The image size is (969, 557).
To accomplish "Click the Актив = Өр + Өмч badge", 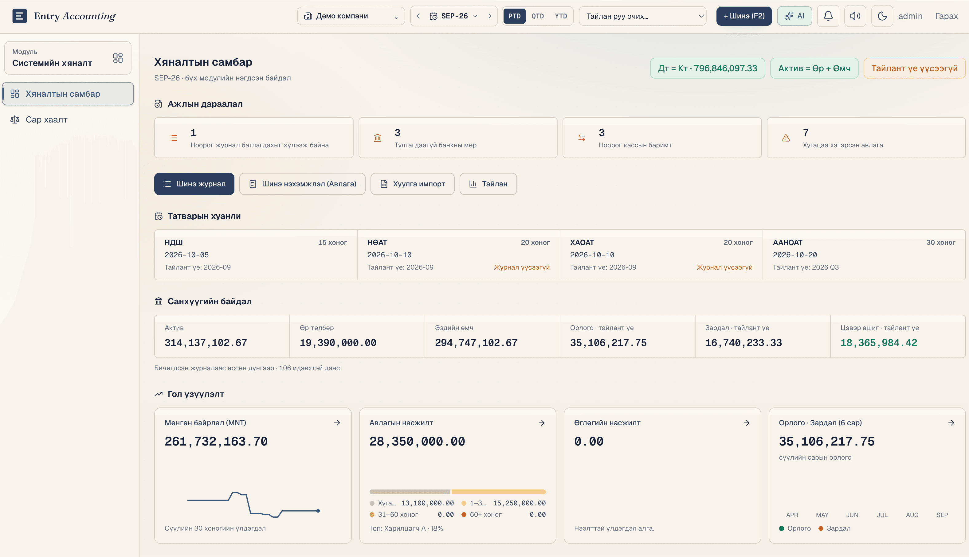I will [814, 68].
